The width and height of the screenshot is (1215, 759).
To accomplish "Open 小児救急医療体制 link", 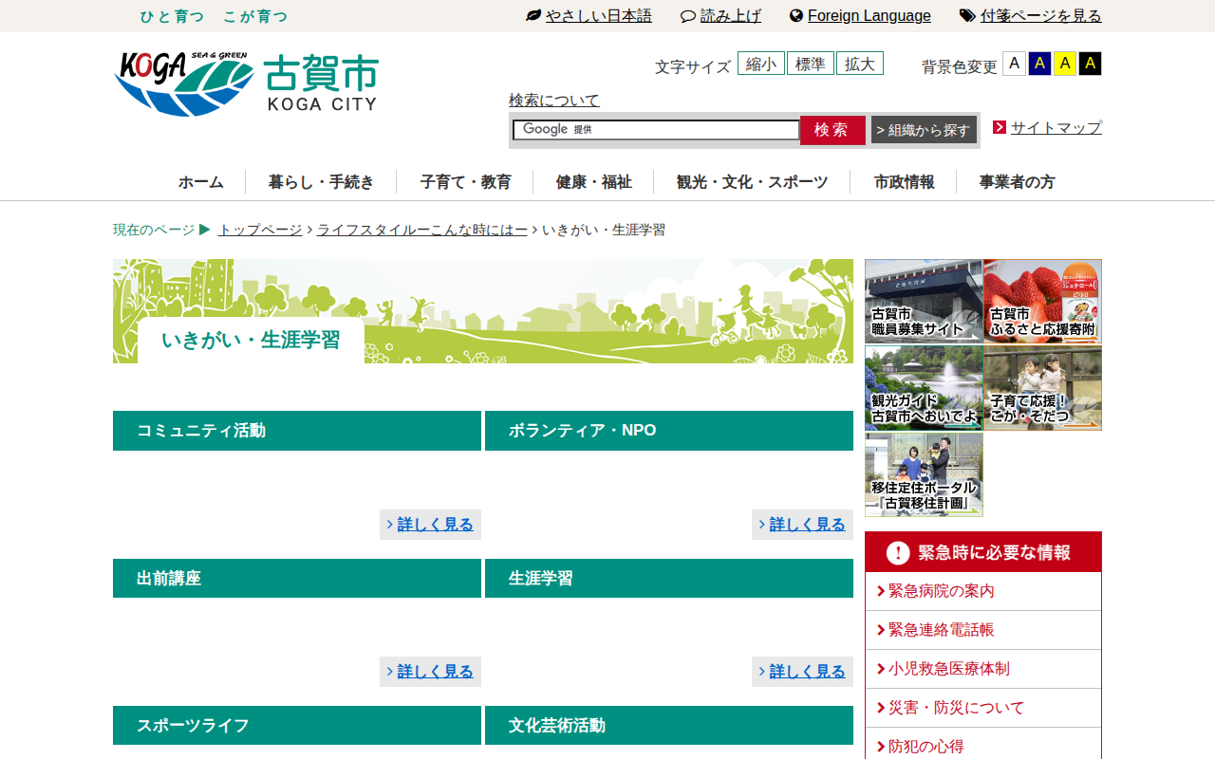I will pyautogui.click(x=949, y=669).
